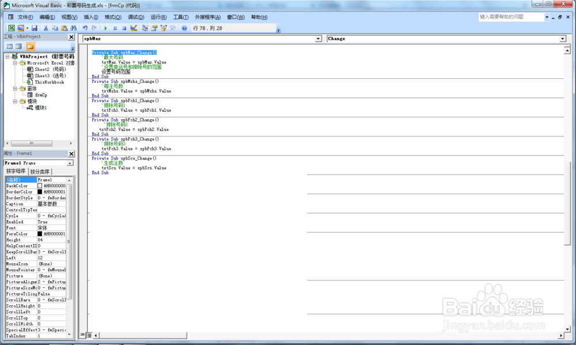The height and width of the screenshot is (345, 576).
Task: Open the Change procedure dropdown
Action: (562, 39)
